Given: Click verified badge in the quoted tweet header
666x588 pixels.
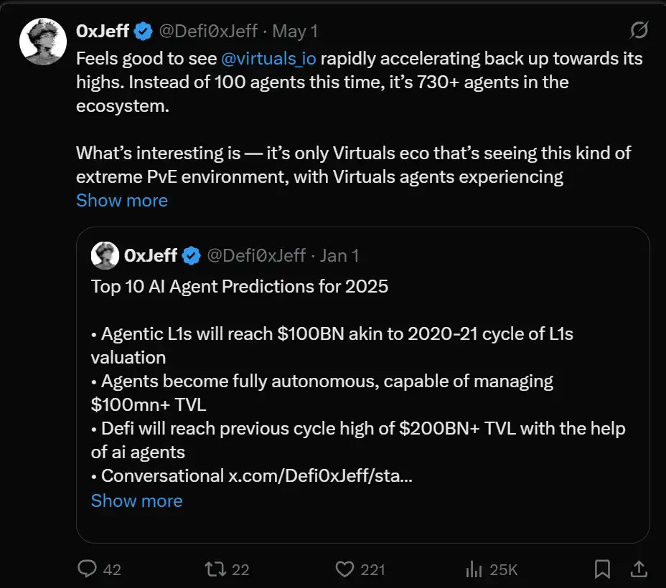Looking at the screenshot, I should (x=191, y=255).
